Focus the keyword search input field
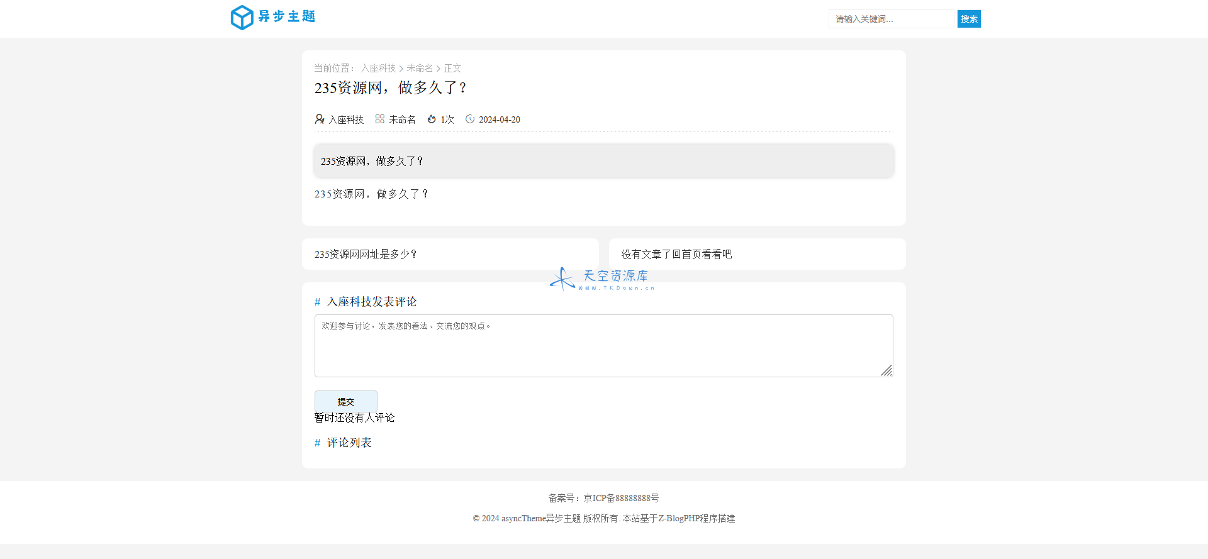Image resolution: width=1208 pixels, height=559 pixels. pos(891,19)
